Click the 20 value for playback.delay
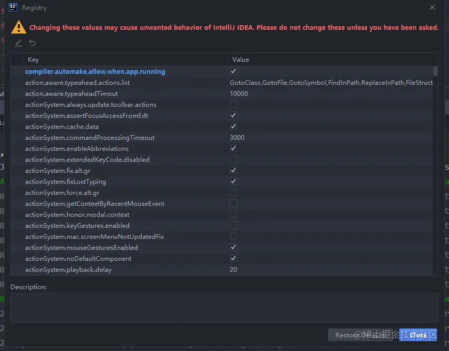449x351 pixels. [233, 270]
